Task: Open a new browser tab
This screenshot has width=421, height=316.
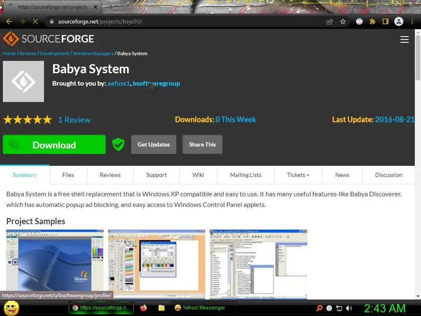Action: (x=111, y=7)
